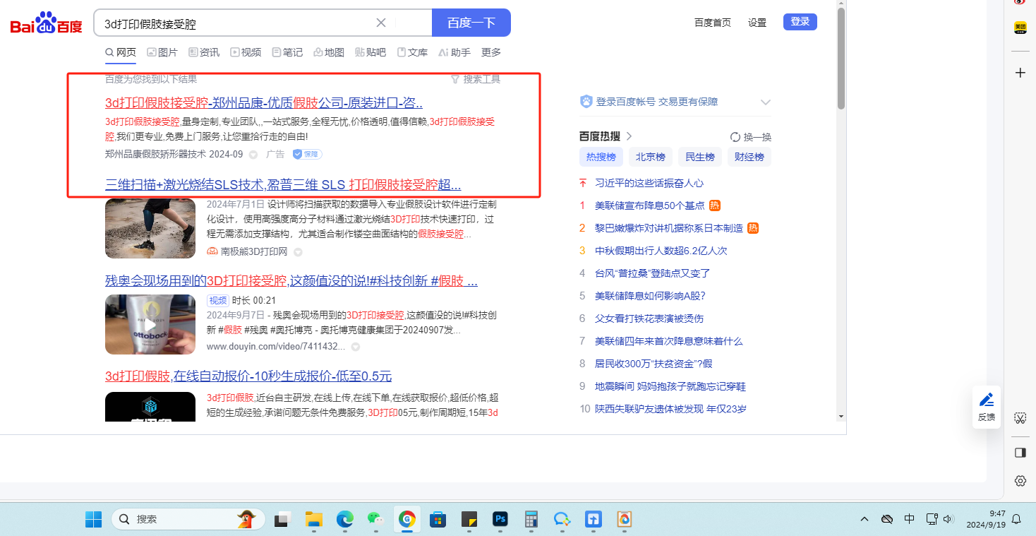Screen dimensions: 1036x536
Task: Click the screenshot scissors icon in the sidebar
Action: [1020, 418]
